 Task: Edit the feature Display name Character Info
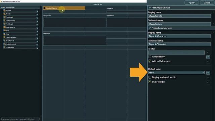(179, 16)
